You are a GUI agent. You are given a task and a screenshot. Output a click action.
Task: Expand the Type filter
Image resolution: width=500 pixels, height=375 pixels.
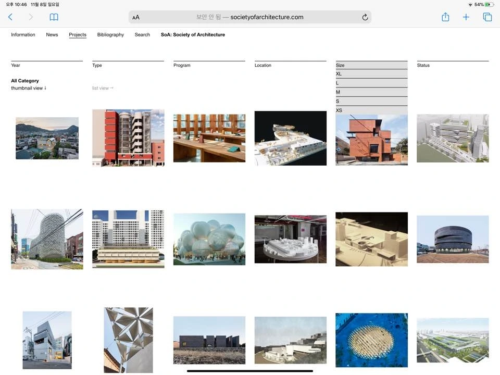click(128, 65)
